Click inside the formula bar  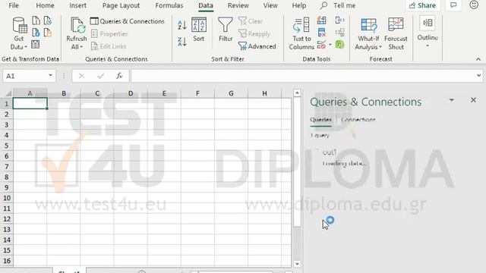[x=303, y=76]
